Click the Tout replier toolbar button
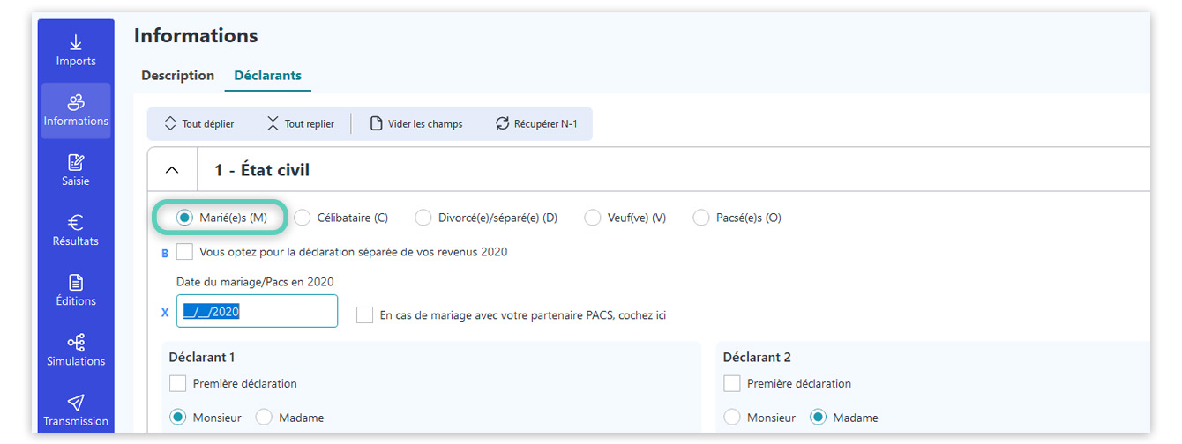 click(301, 124)
